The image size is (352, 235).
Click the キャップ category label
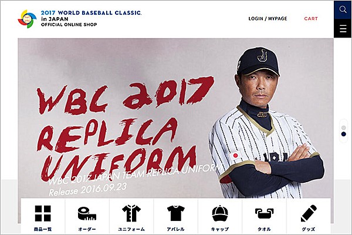(220, 229)
